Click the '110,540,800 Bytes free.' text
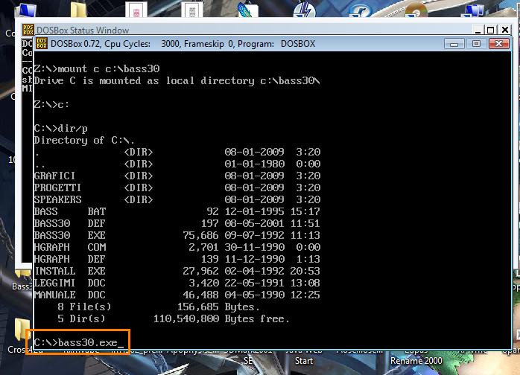The height and width of the screenshot is (375, 520). tap(221, 319)
